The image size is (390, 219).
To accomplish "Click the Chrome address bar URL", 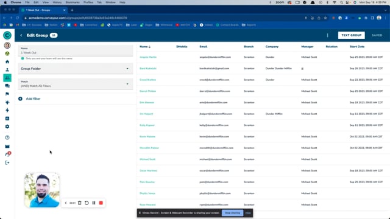I will (x=78, y=18).
